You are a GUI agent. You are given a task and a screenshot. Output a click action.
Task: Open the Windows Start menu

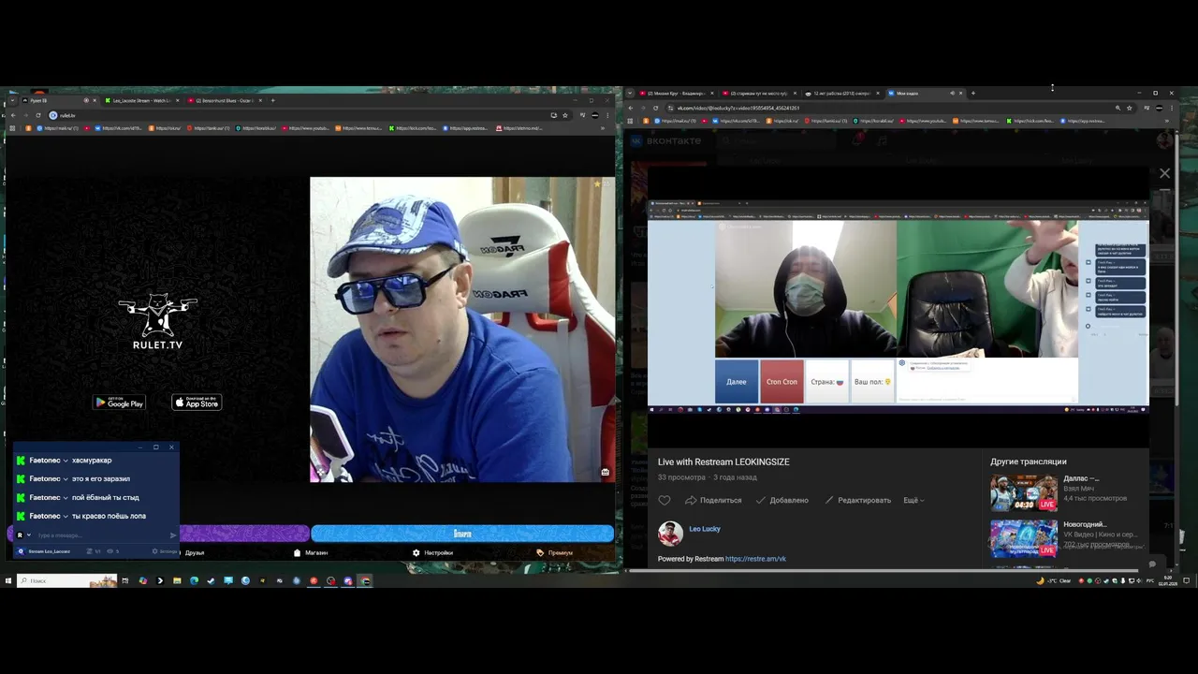pos(7,580)
